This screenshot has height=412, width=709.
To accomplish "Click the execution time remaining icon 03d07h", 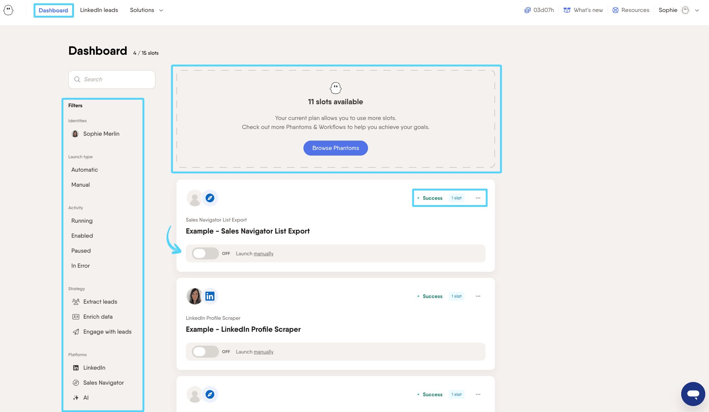I will point(528,10).
